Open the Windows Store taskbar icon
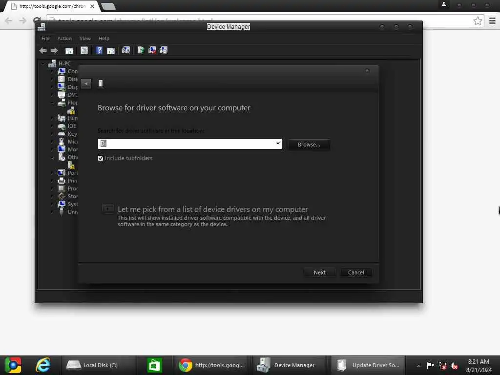Viewport: 500px width, 375px height. pos(155,365)
